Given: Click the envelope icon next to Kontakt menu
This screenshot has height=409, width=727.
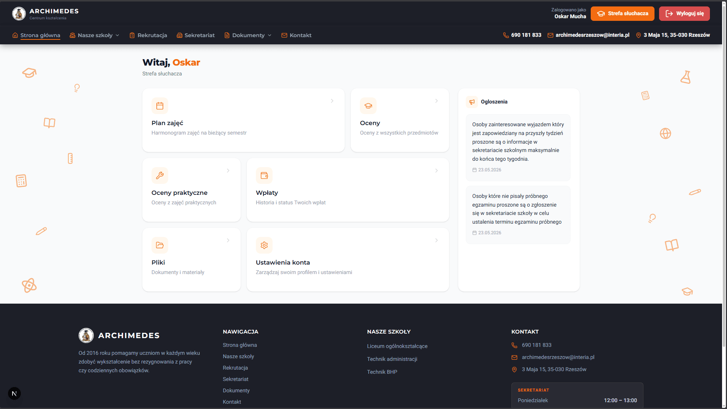Looking at the screenshot, I should [x=284, y=35].
